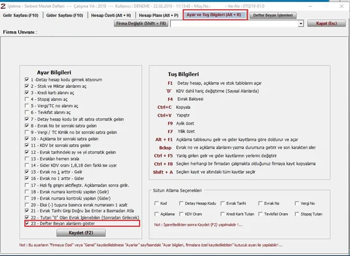Enable '5 - Vergi/TC no alanını aç'

point(27,105)
